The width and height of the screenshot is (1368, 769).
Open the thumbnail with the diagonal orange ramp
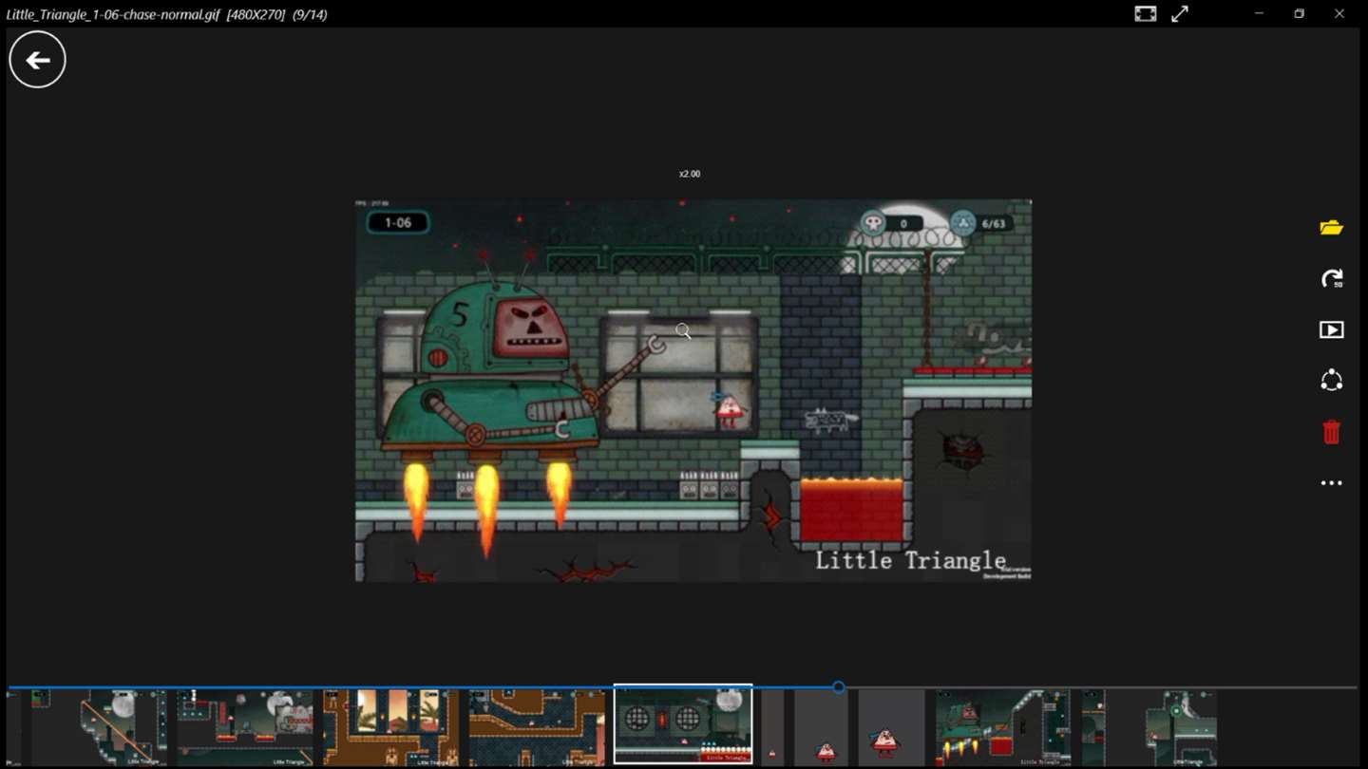99,727
